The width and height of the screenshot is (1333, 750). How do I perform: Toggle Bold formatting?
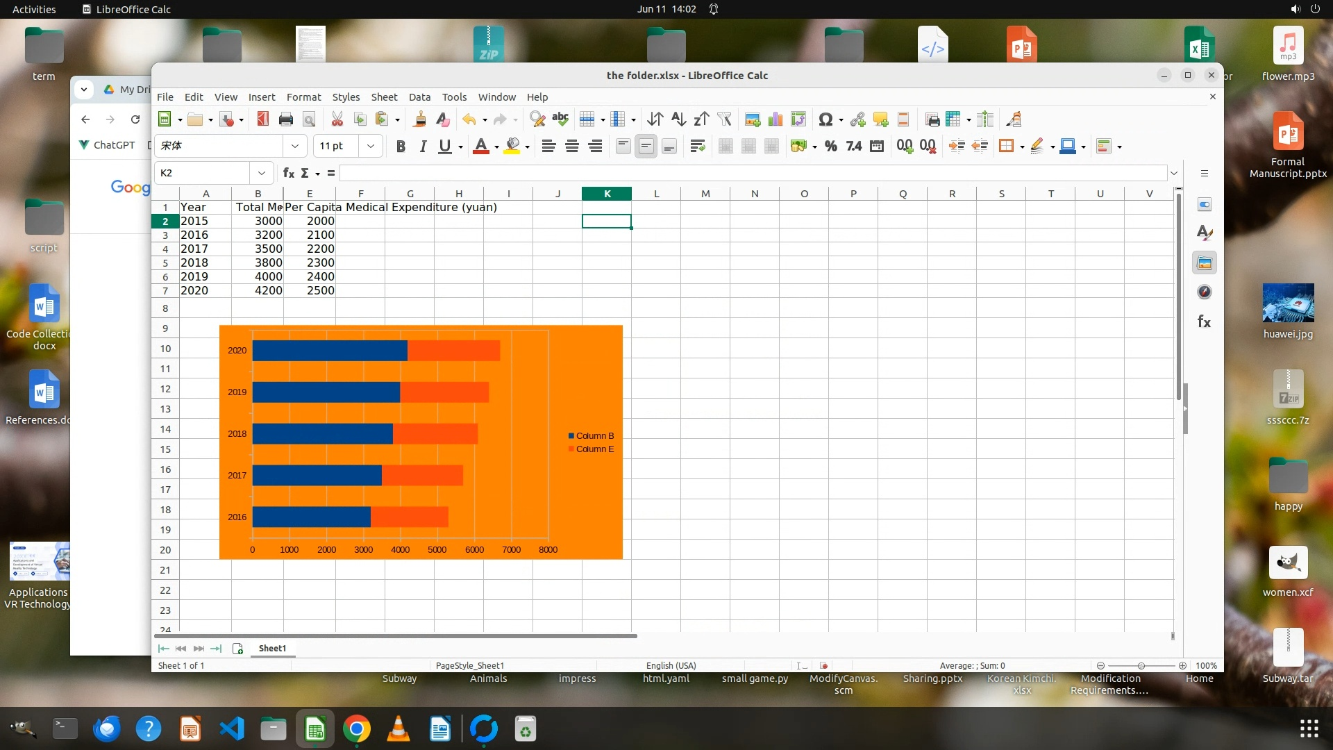click(401, 146)
